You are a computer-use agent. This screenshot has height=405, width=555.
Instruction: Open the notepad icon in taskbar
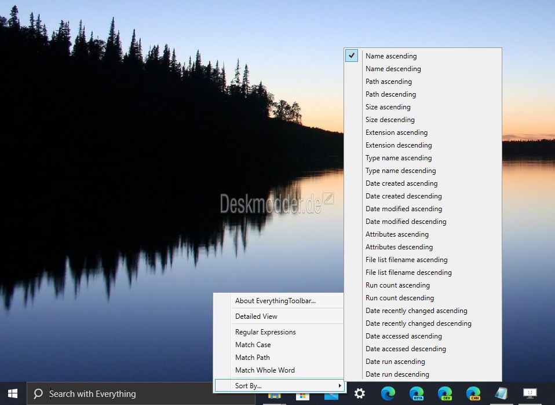[501, 393]
